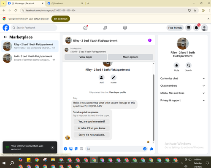Choose a GIF icon

tap(81, 149)
